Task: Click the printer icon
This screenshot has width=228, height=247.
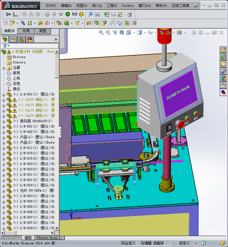Action: point(113,15)
